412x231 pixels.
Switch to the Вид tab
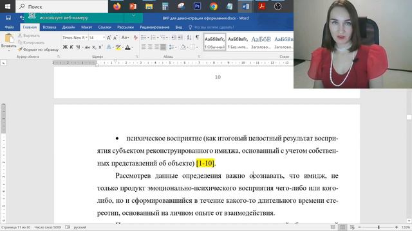coord(179,27)
